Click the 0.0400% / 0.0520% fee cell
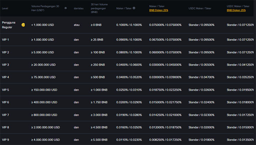This screenshot has width=256, height=145. 129,77
